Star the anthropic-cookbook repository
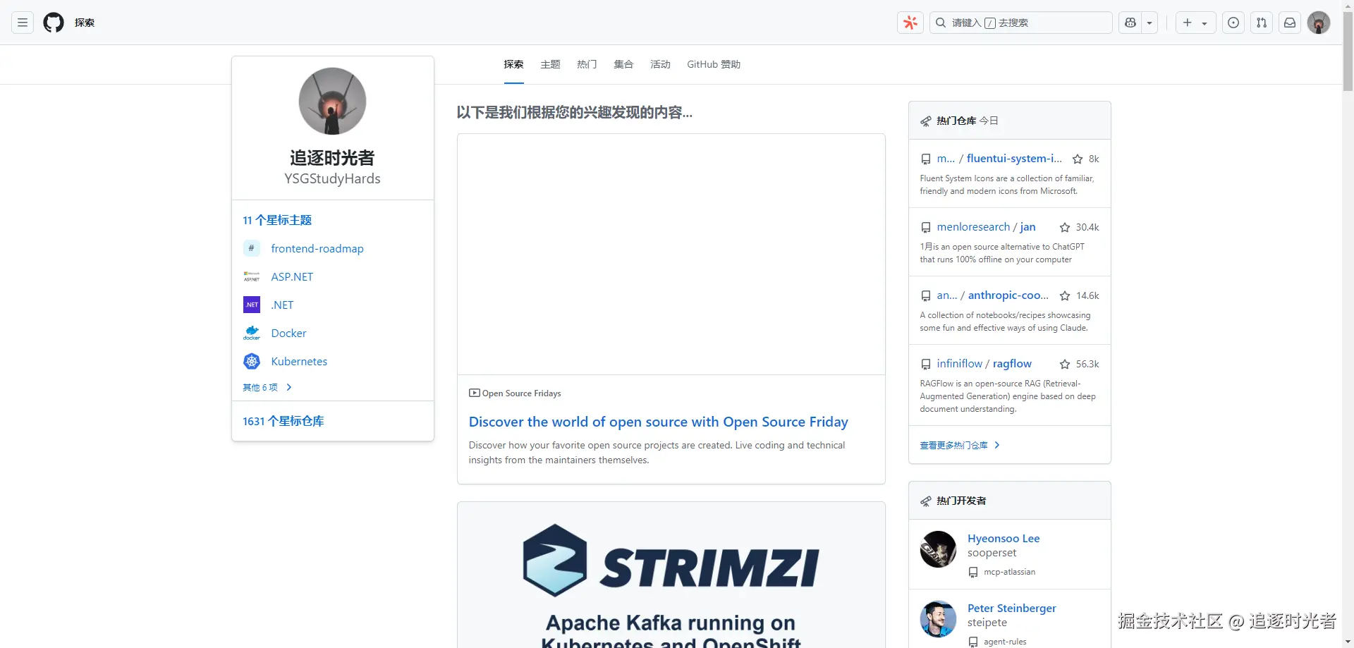The image size is (1354, 648). 1065,296
